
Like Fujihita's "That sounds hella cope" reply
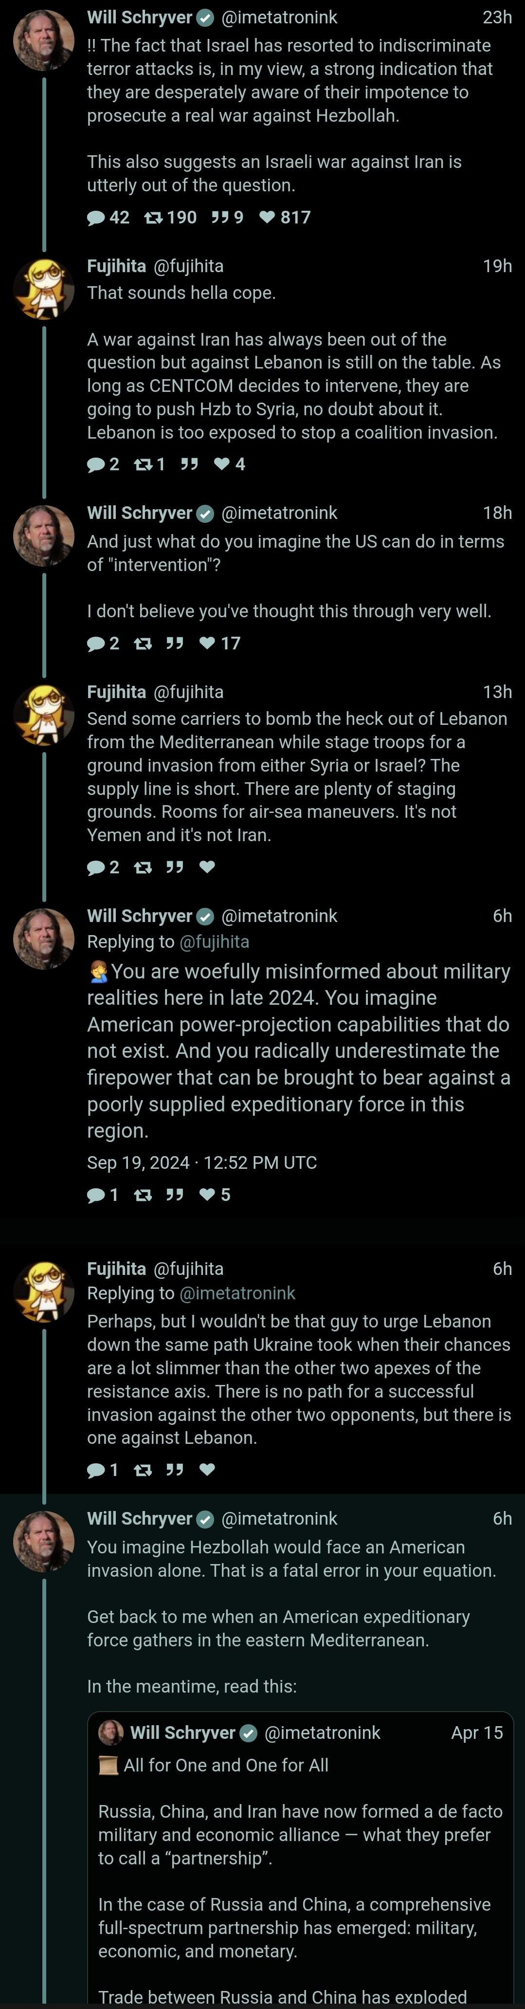click(x=222, y=465)
